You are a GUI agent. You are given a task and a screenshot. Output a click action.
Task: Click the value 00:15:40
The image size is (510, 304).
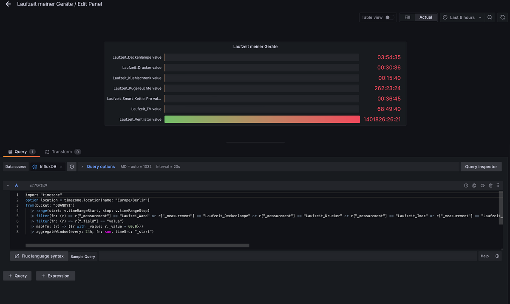(x=389, y=78)
